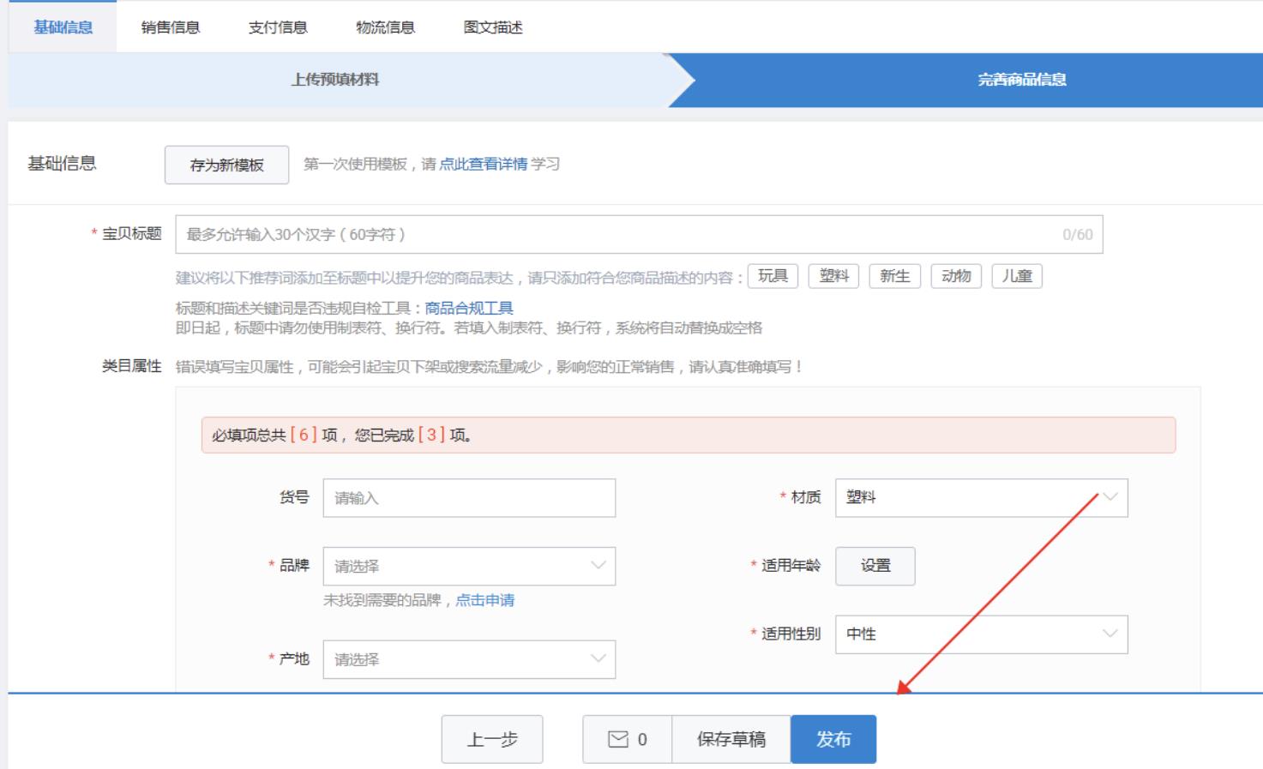The height and width of the screenshot is (769, 1263).
Task: Add recommended keyword 儿童
Action: point(1017,276)
